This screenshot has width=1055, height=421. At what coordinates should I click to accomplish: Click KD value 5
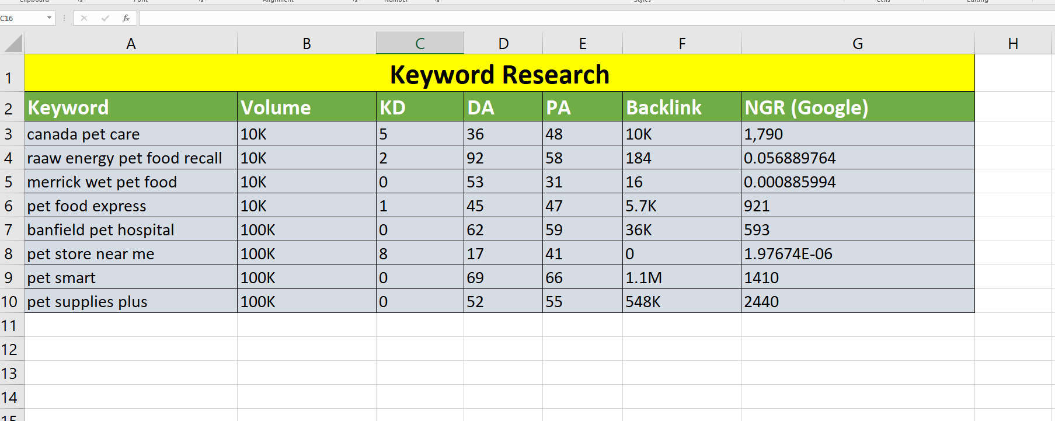click(x=420, y=134)
